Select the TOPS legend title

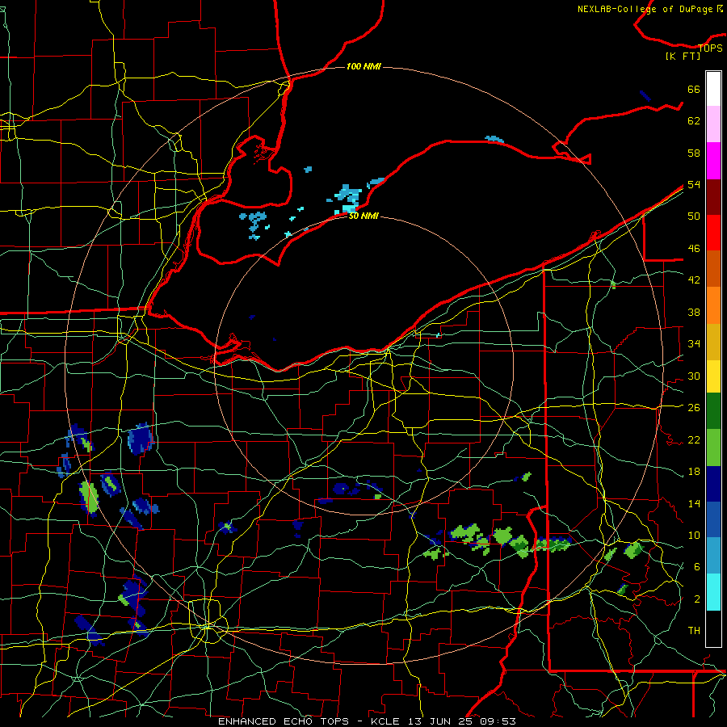tap(710, 48)
